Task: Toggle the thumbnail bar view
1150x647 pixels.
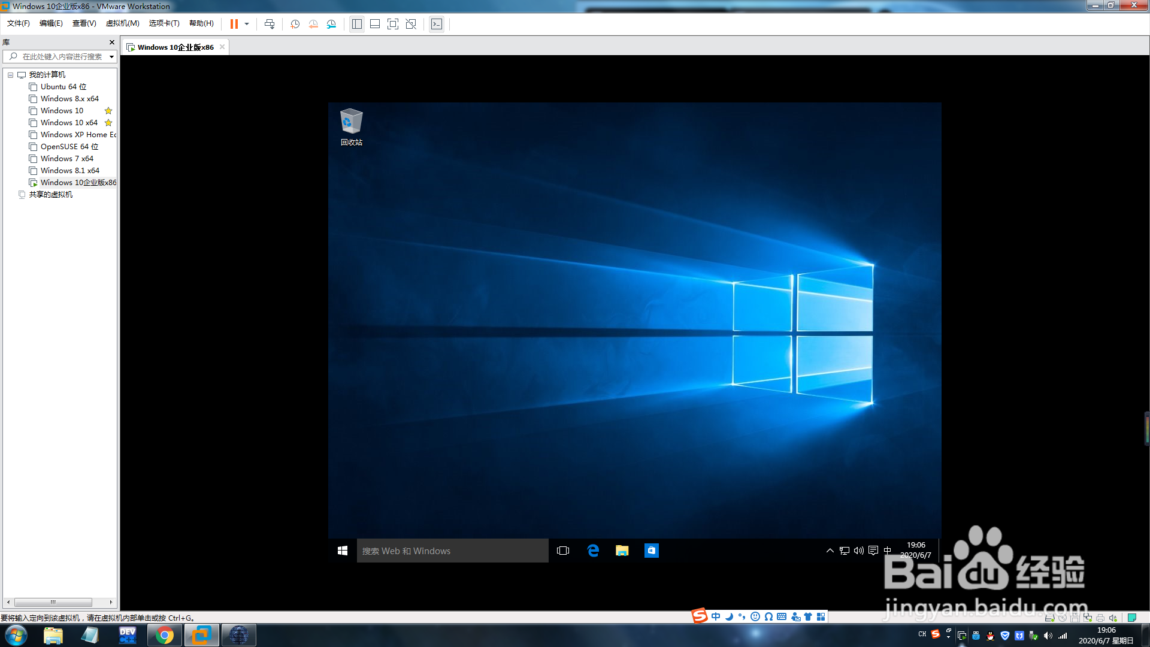Action: coord(375,24)
